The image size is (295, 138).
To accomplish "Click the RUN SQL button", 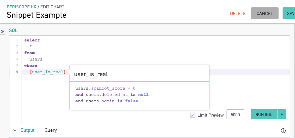I will click(x=264, y=114).
